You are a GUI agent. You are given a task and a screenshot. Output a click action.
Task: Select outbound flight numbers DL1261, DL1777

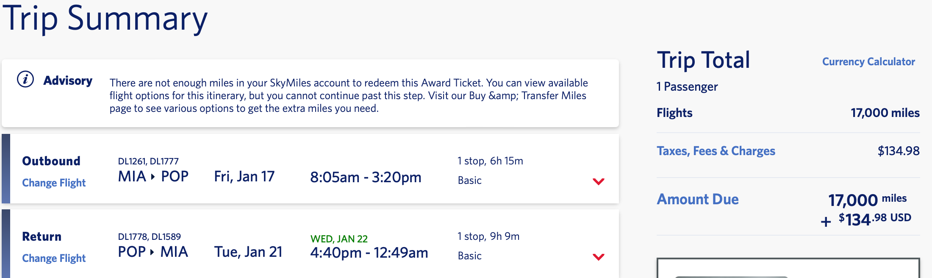[x=148, y=161]
